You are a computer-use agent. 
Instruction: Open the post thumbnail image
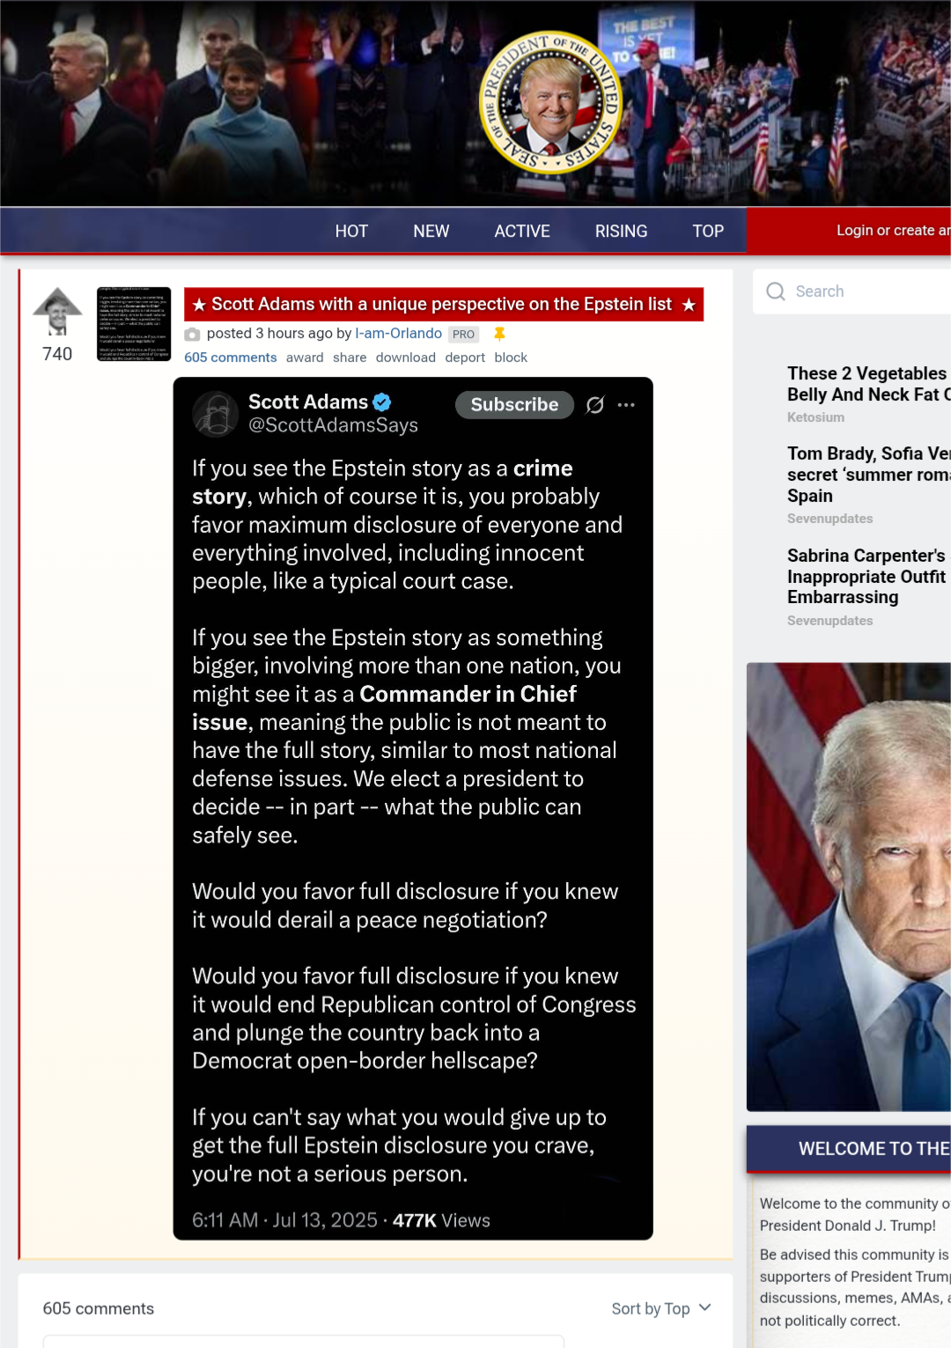[x=134, y=324]
